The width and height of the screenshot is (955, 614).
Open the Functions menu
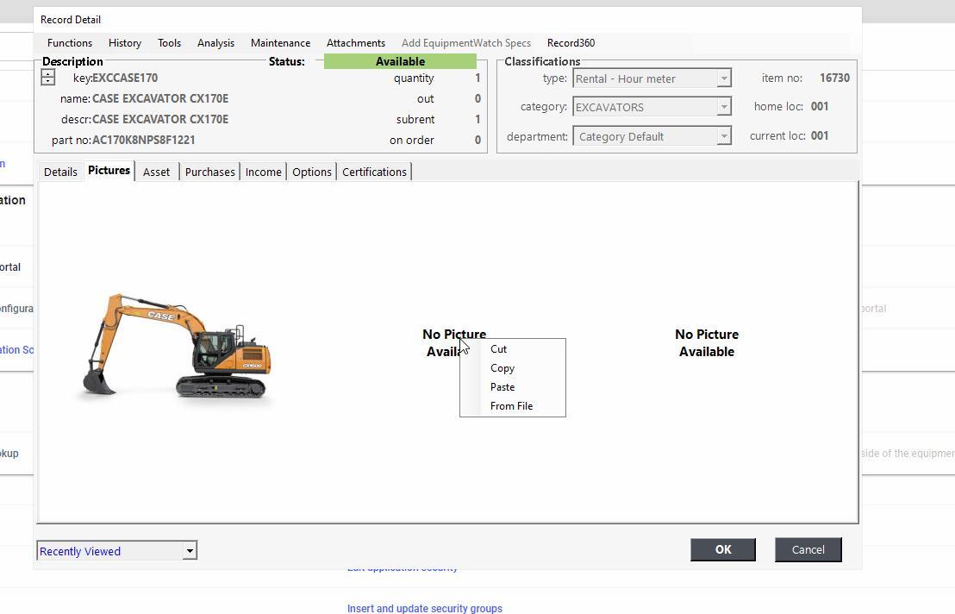(70, 42)
